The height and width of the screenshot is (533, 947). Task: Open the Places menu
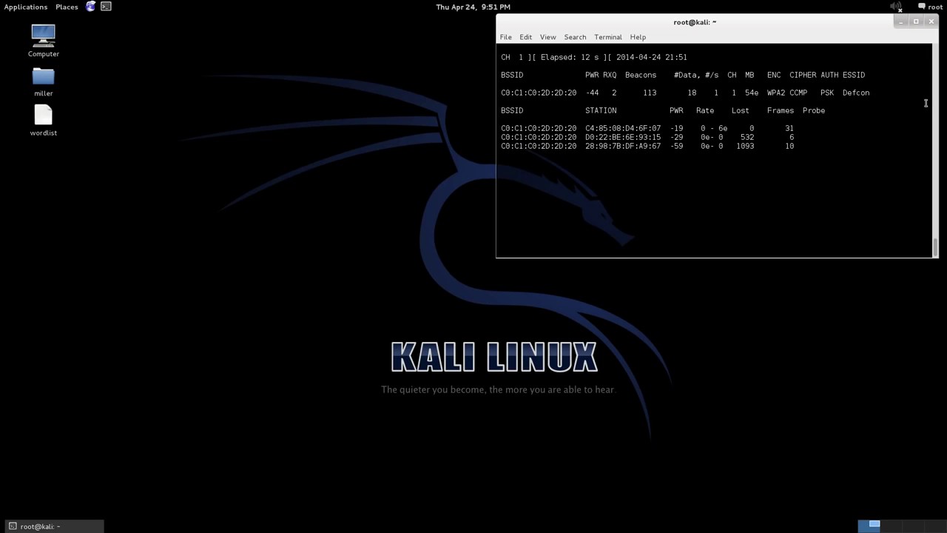67,7
